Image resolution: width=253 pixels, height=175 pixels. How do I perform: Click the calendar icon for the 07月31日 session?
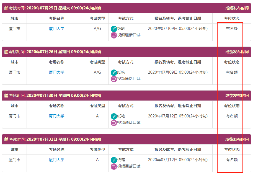(6, 139)
